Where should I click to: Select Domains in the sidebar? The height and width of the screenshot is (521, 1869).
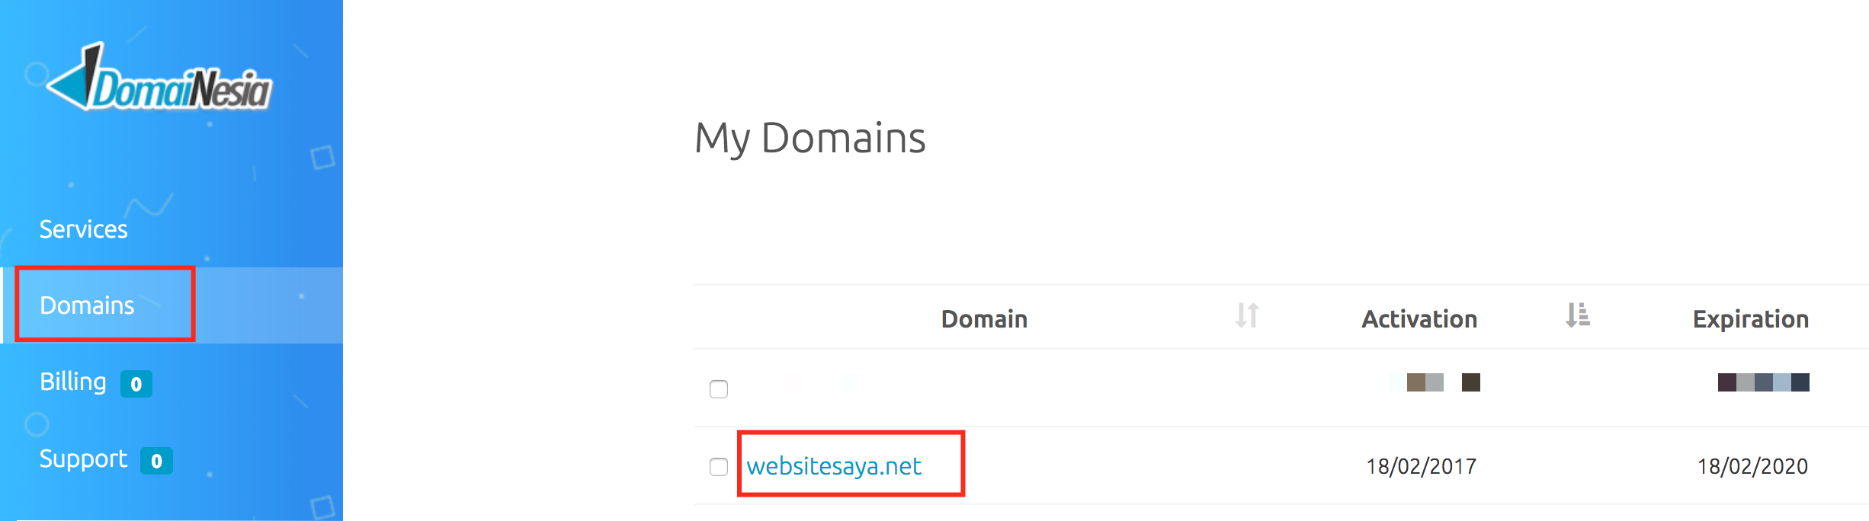pos(87,305)
